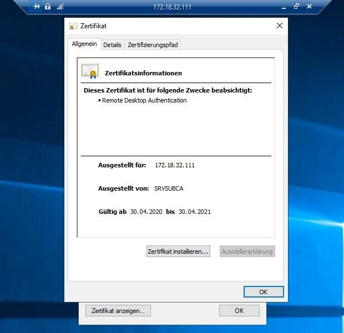Click the small Zertifikat title bar icon

[73, 26]
